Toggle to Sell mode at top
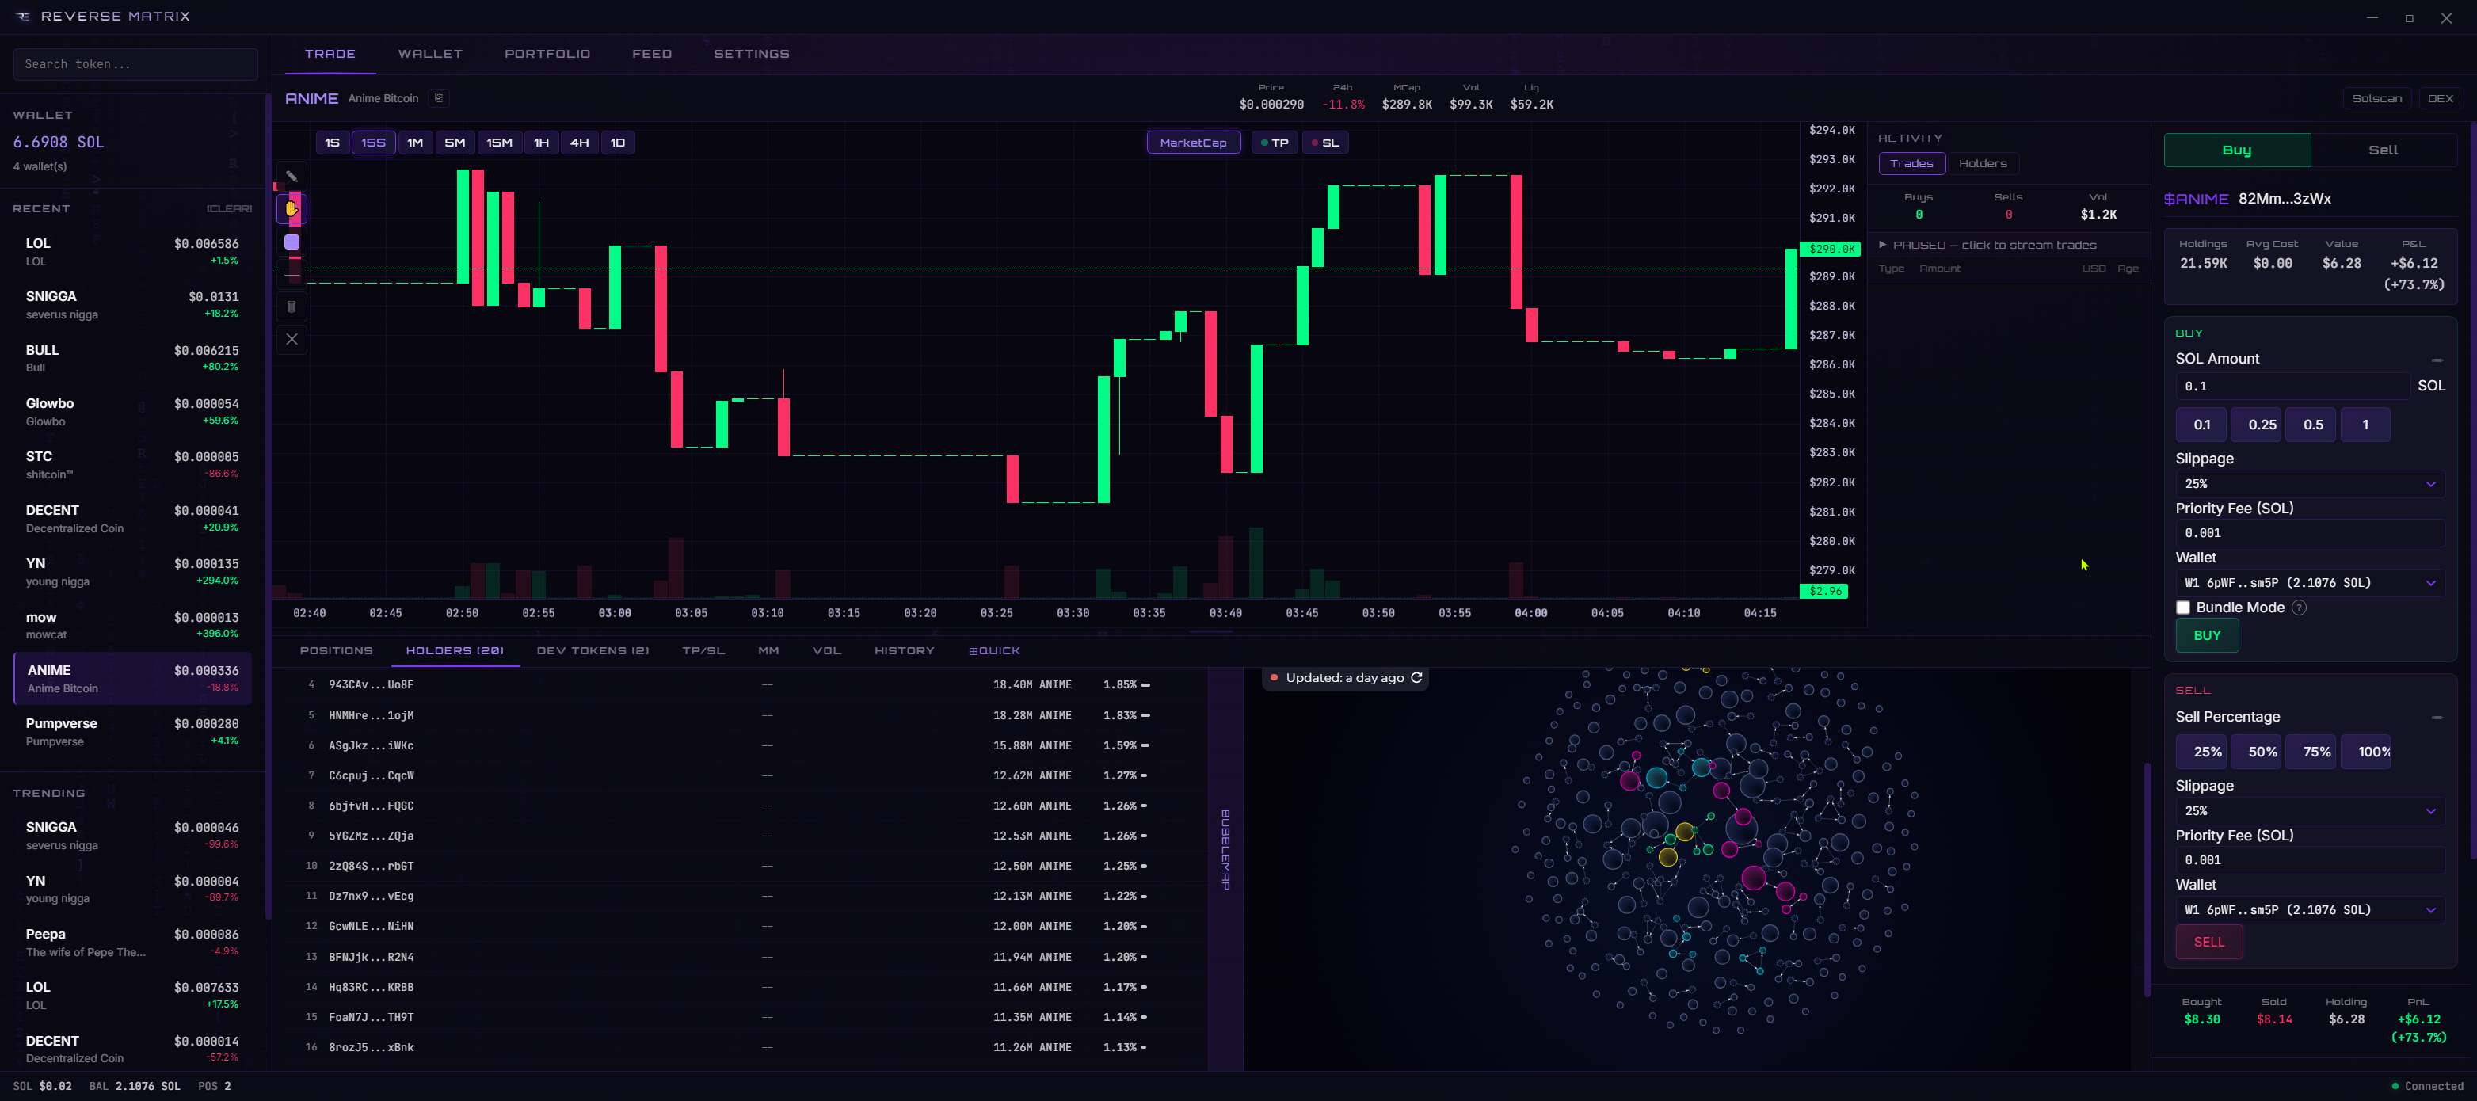Viewport: 2477px width, 1101px height. pyautogui.click(x=2383, y=150)
